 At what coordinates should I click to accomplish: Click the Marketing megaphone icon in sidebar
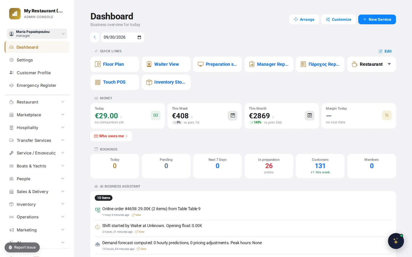(11, 230)
